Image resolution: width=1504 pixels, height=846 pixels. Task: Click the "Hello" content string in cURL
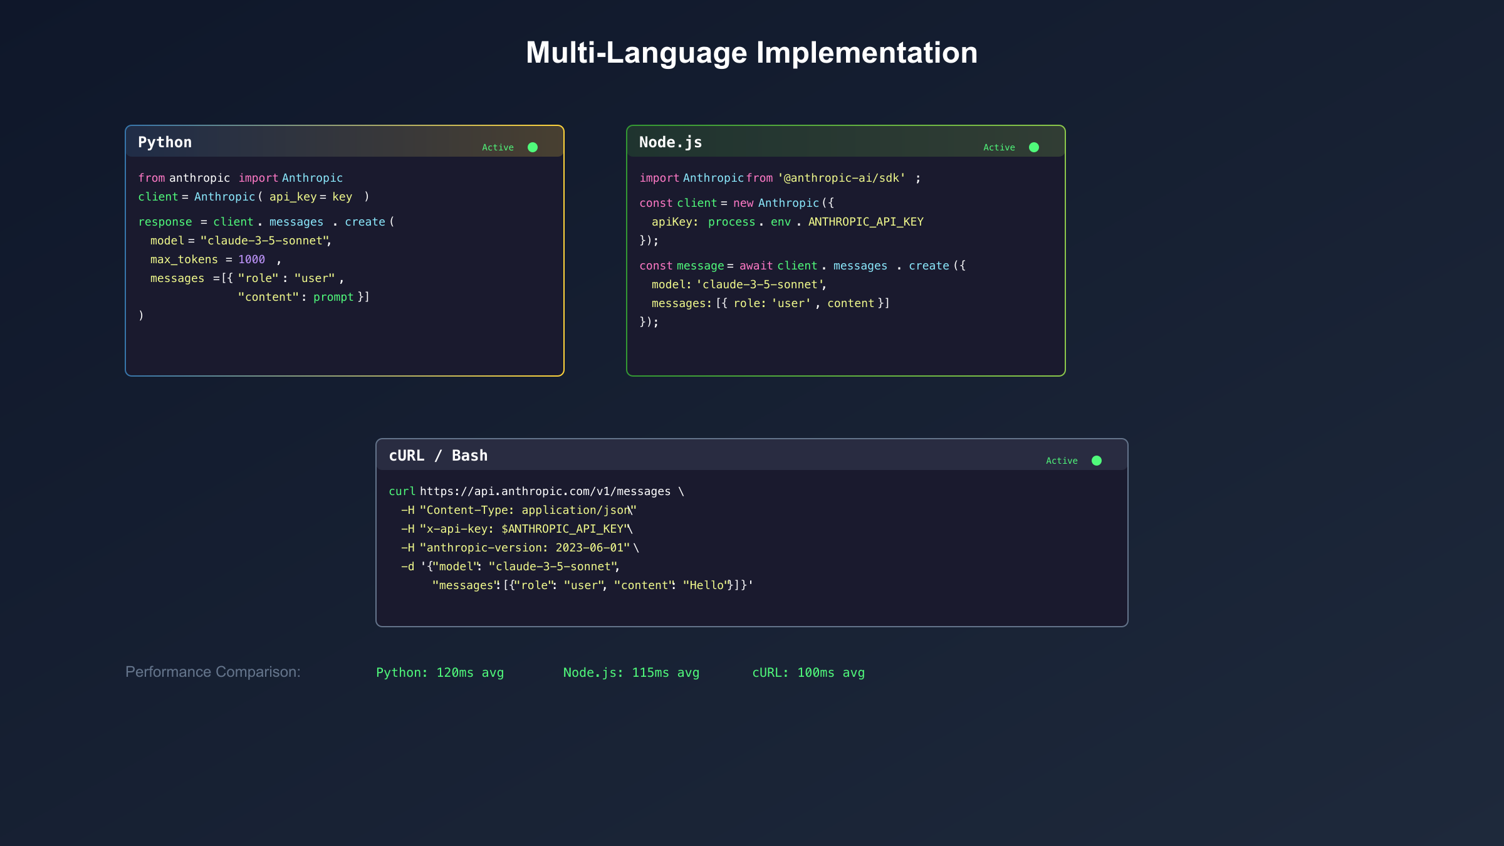[x=708, y=585]
